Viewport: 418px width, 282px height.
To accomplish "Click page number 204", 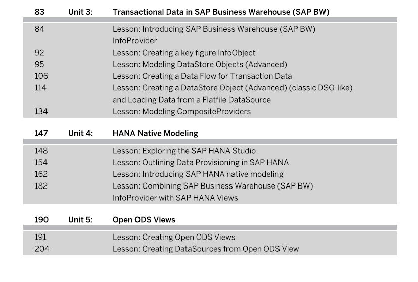I will tap(42, 249).
